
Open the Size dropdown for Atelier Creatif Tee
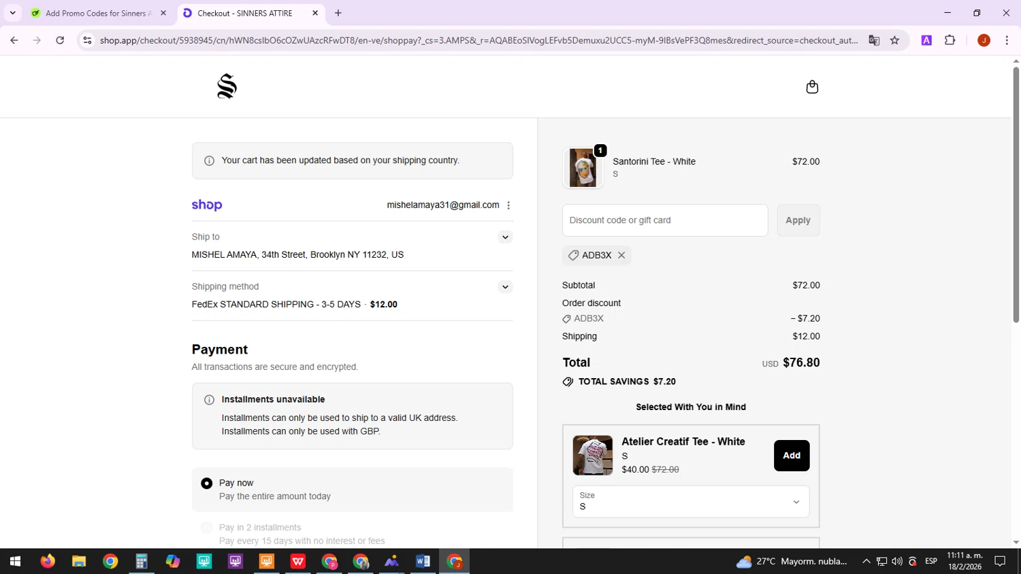(691, 501)
